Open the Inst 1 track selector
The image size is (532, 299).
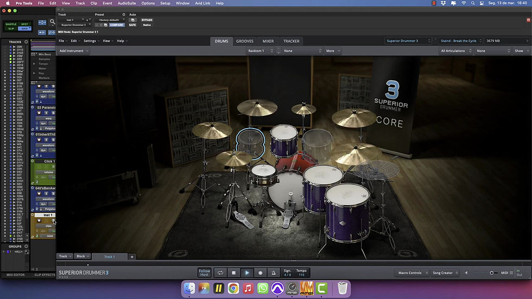pos(72,20)
